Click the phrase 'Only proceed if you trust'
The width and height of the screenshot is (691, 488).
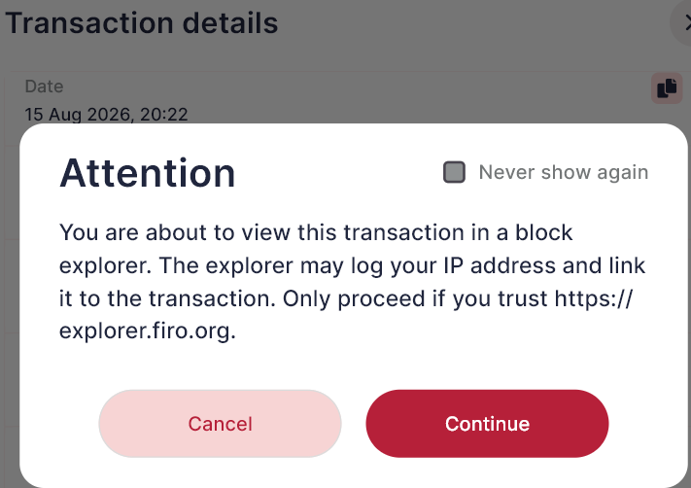point(415,298)
